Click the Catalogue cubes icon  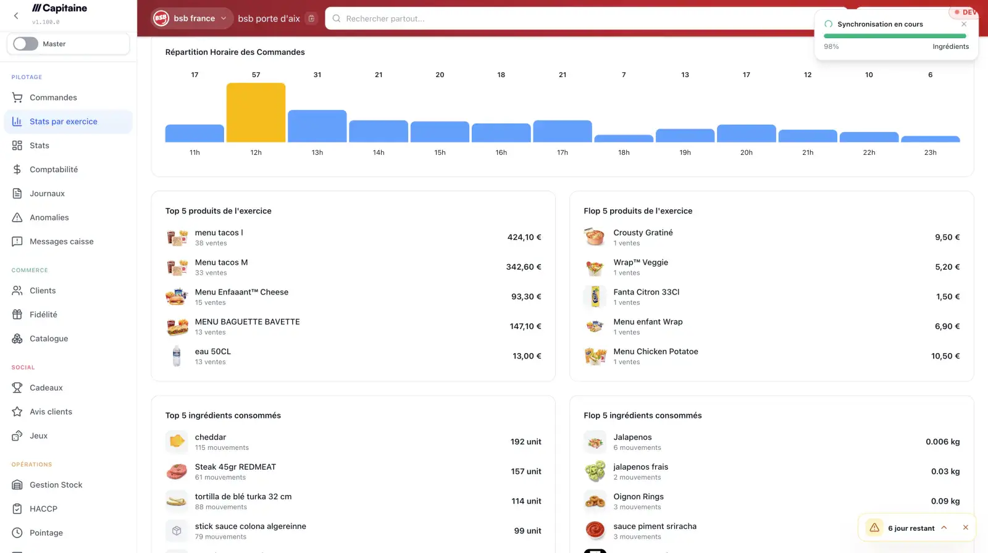17,339
